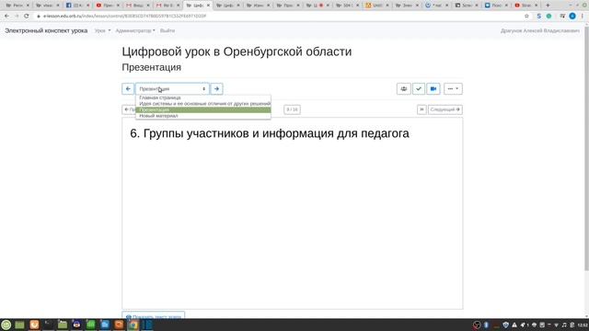
Task: Open a new browser tab with plus button
Action: tap(548, 6)
